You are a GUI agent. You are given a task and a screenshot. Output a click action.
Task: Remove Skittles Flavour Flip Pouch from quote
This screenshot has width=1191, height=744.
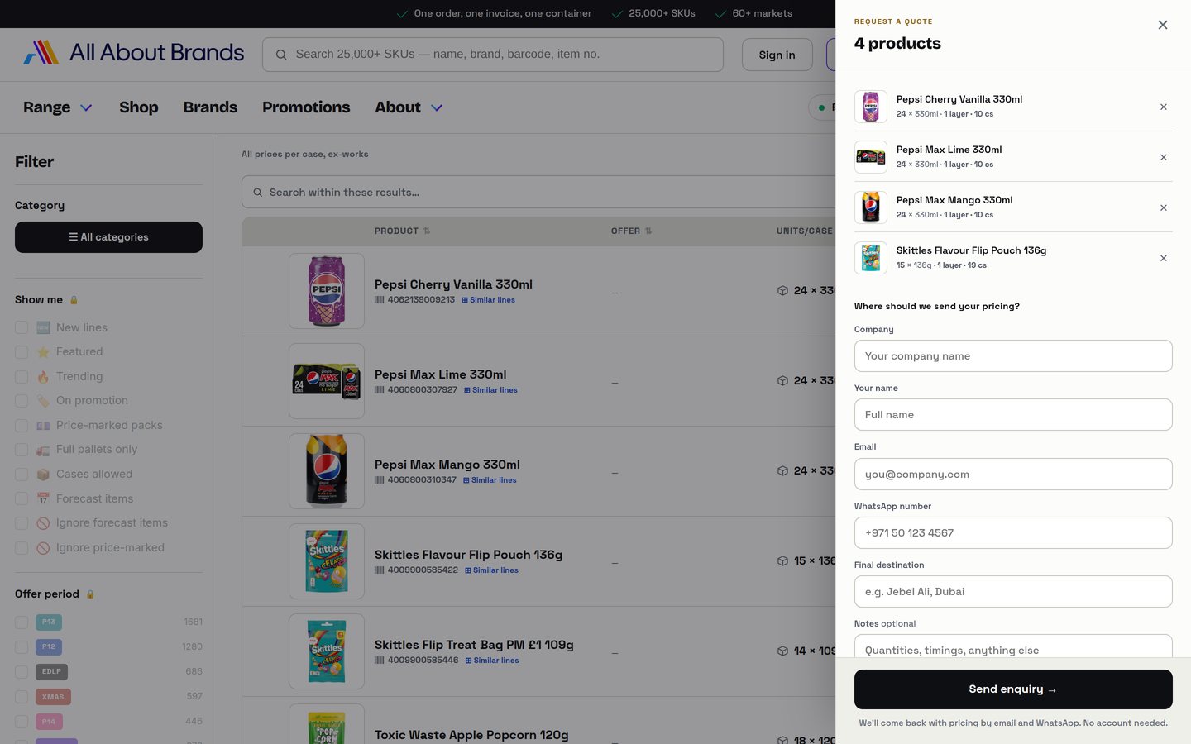click(1164, 258)
